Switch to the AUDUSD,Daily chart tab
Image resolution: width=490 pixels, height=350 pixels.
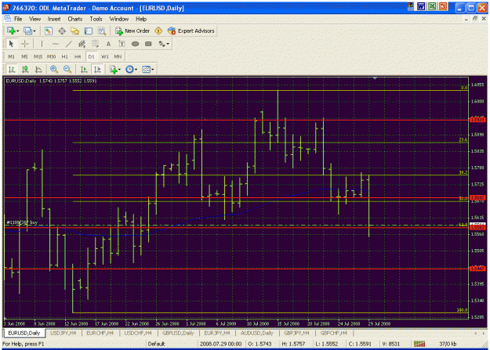(257, 333)
